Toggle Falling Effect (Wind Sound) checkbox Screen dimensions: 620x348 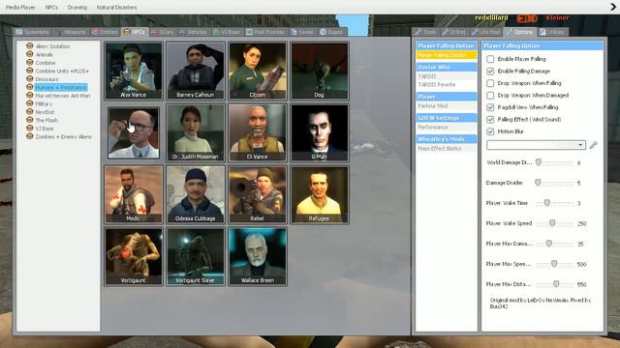point(490,119)
